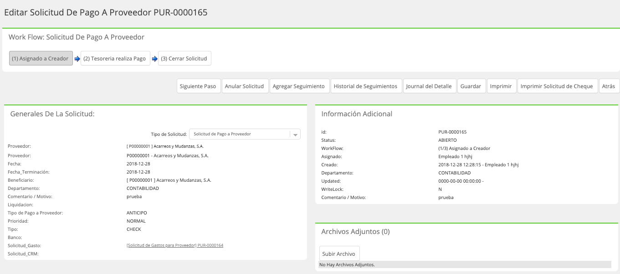620x274 pixels.
Task: Click the Archivos Adjuntos (0) heading
Action: [355, 232]
